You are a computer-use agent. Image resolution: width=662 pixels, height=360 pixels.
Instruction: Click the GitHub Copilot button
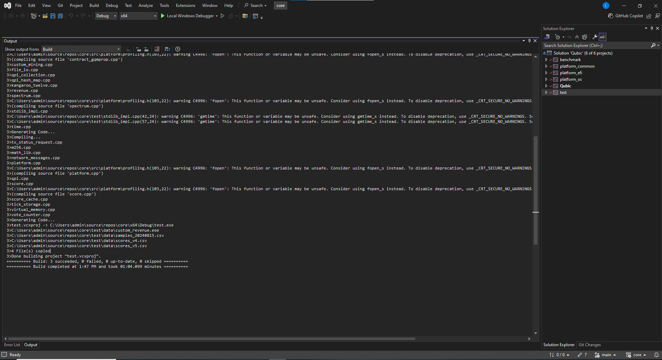[625, 16]
